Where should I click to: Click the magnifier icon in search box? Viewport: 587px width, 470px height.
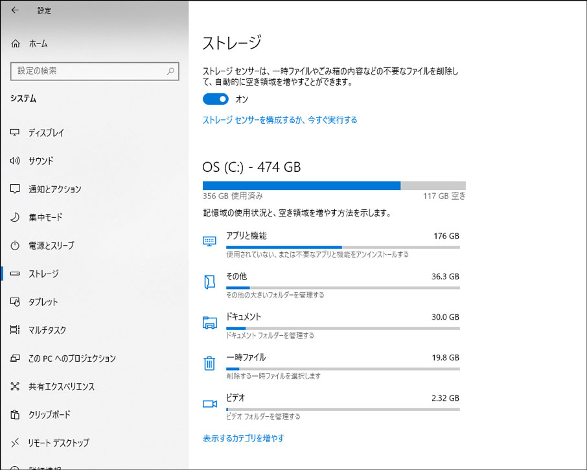[x=170, y=71]
